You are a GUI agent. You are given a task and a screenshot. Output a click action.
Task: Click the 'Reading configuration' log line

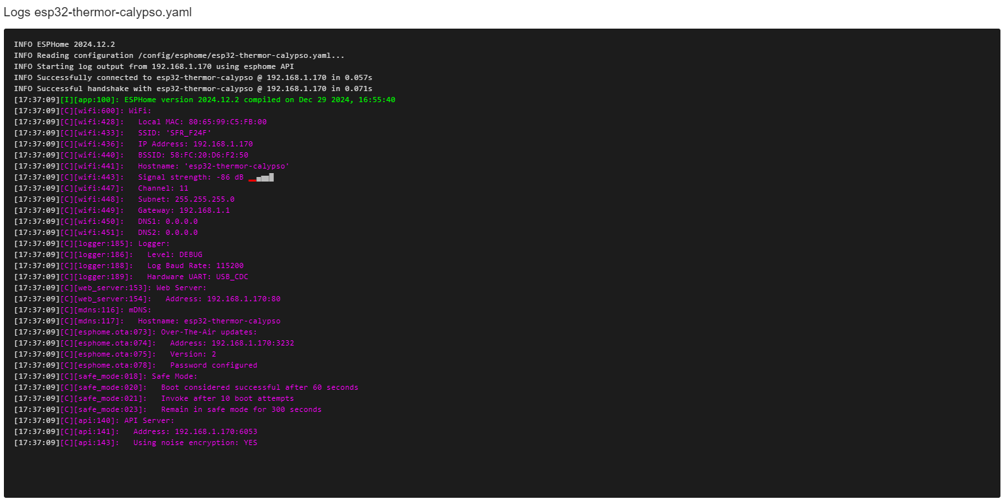[180, 55]
